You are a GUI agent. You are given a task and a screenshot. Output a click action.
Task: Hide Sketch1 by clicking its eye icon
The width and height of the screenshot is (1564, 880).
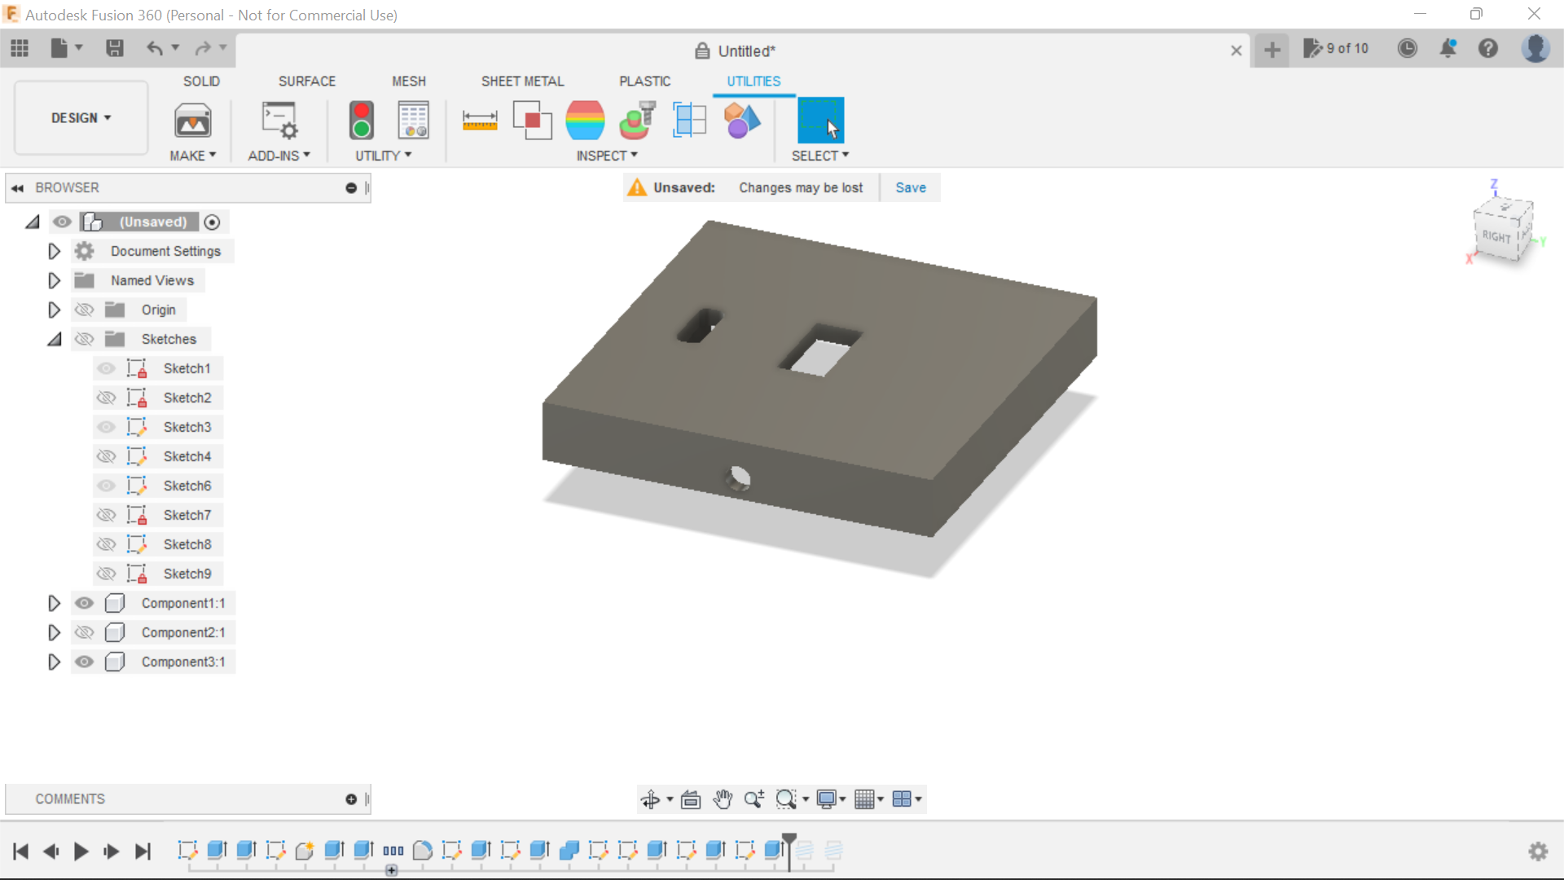[x=106, y=368]
